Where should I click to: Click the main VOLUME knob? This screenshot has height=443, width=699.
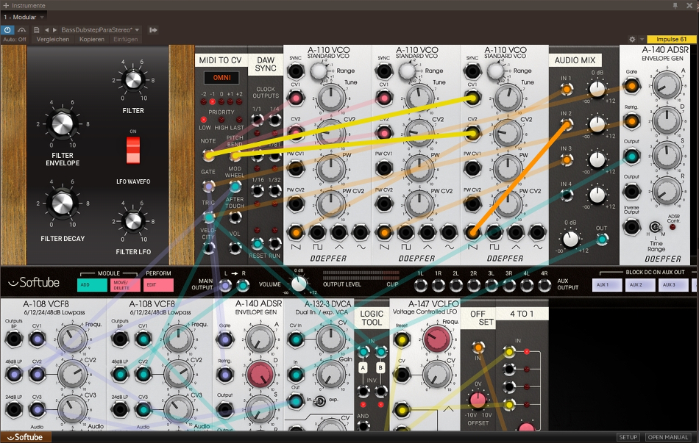pyautogui.click(x=299, y=284)
